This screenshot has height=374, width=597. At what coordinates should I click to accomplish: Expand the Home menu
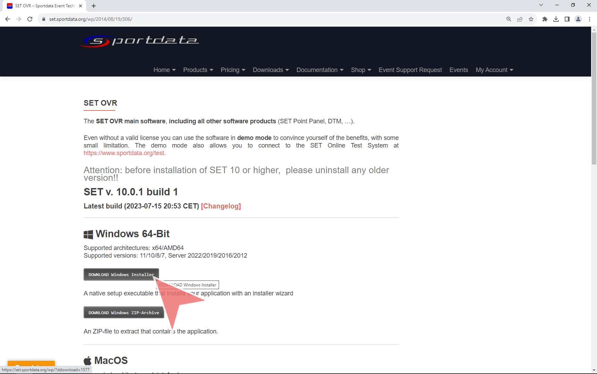[x=165, y=70]
